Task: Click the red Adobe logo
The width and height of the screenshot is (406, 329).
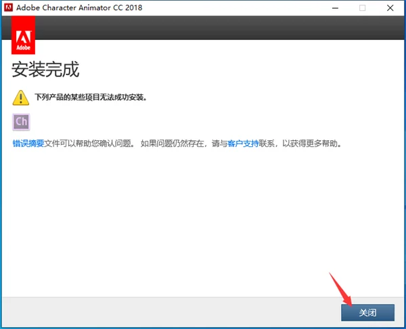Action: click(x=23, y=35)
